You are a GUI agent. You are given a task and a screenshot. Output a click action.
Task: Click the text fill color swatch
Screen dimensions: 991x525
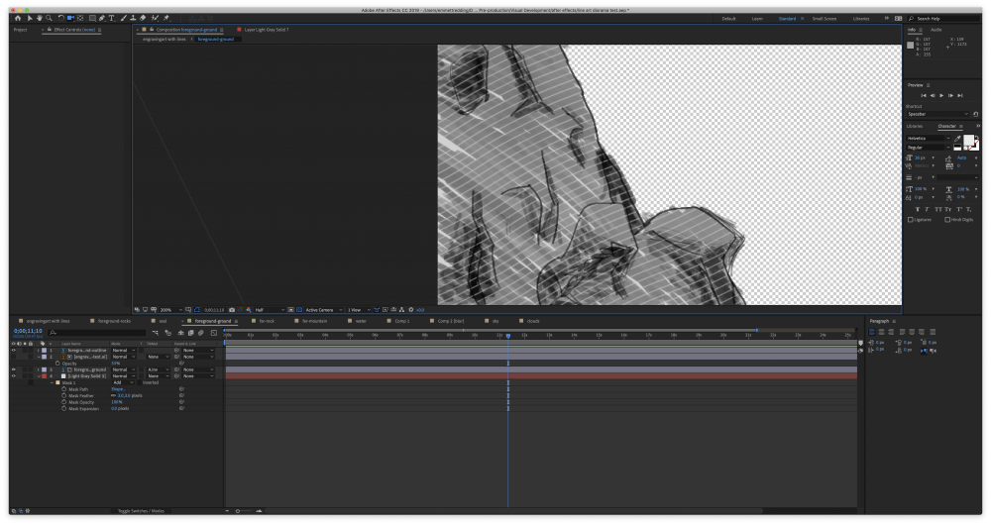967,140
